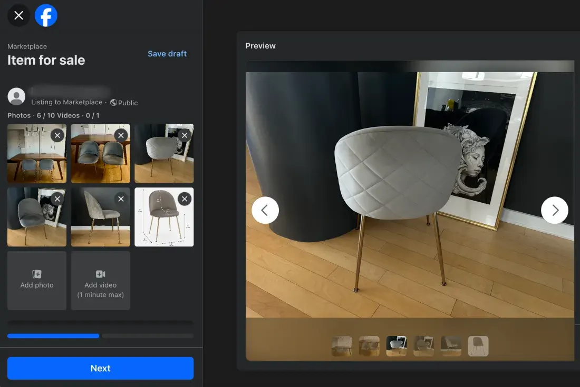Click the Next button
The image size is (580, 387).
coord(101,368)
